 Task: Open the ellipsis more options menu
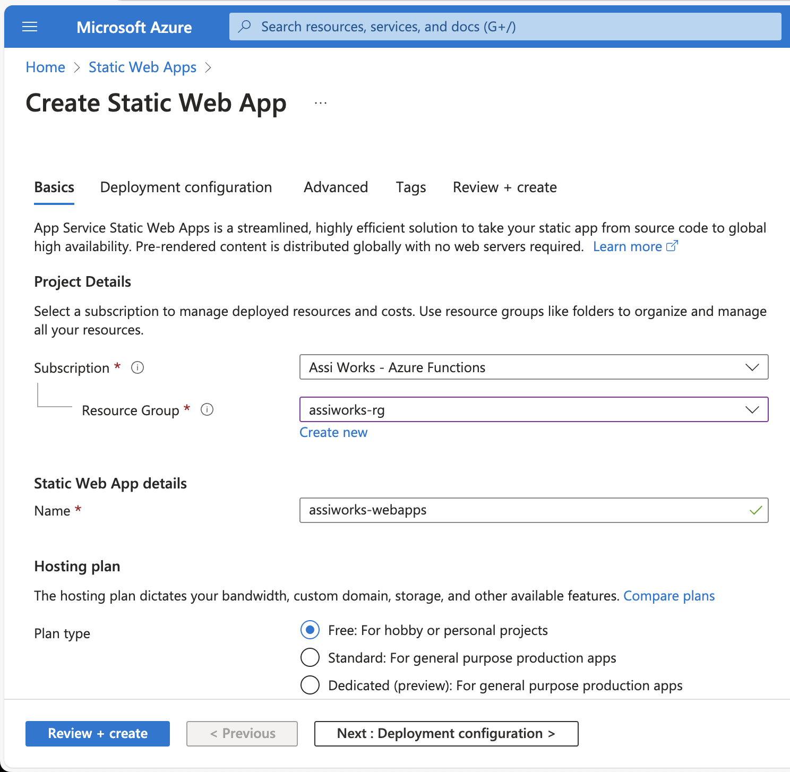coord(320,103)
